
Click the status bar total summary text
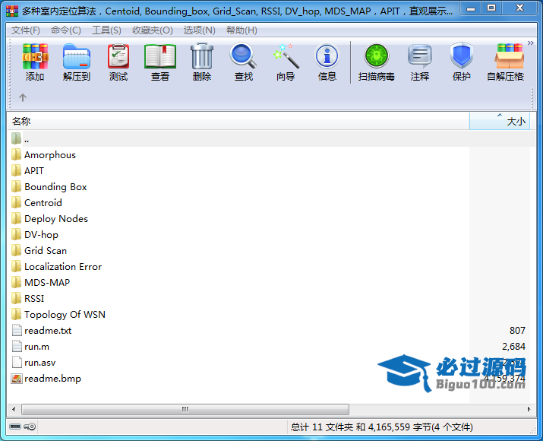[x=382, y=427]
